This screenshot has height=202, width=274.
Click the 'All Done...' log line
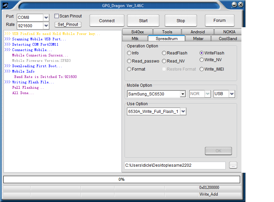[x=23, y=93]
